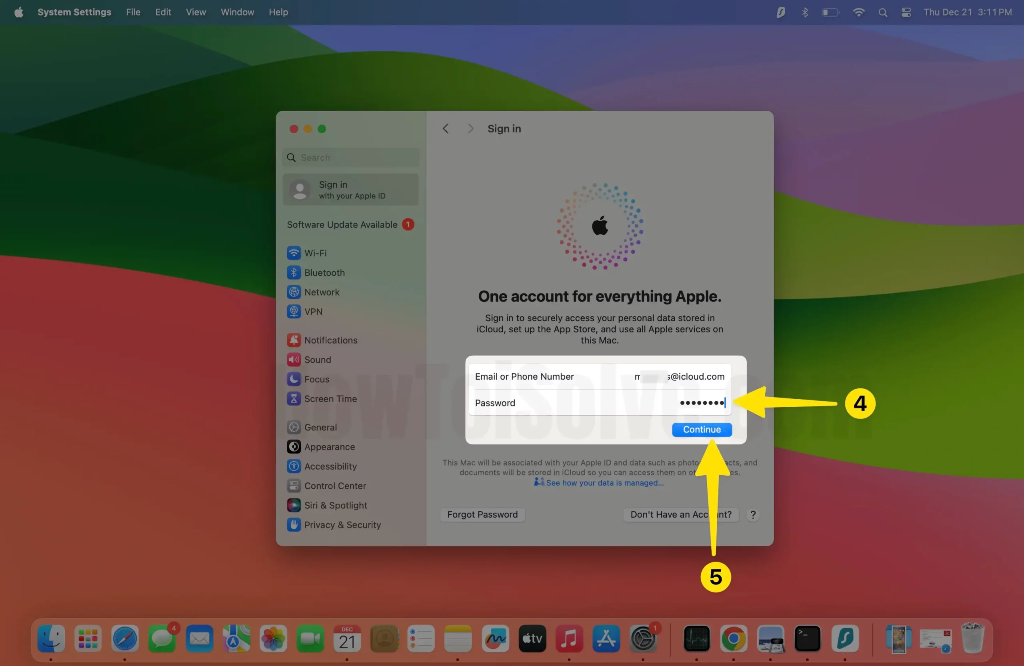Open See how your data is managed link
1024x666 pixels.
[604, 483]
